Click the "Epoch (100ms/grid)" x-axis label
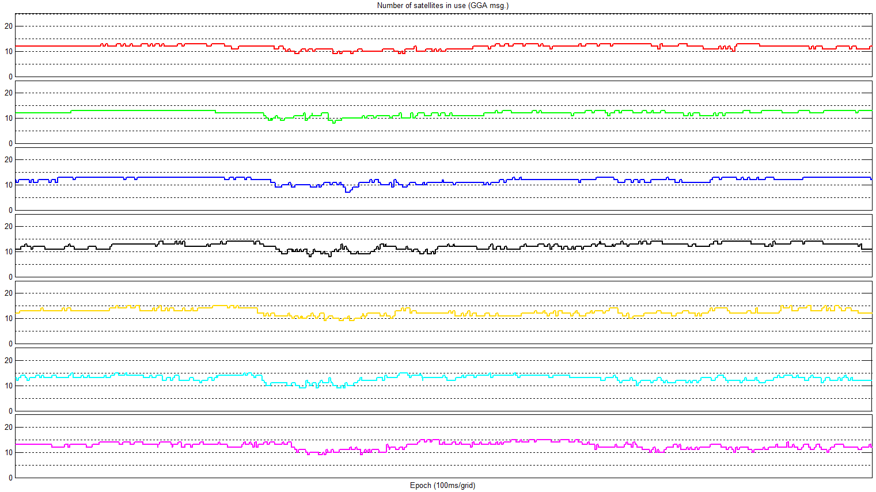The image size is (876, 492). 442,485
